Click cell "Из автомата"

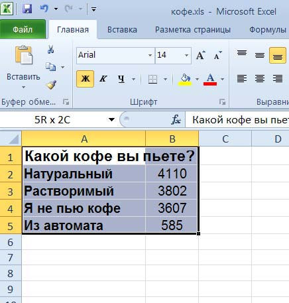84,225
